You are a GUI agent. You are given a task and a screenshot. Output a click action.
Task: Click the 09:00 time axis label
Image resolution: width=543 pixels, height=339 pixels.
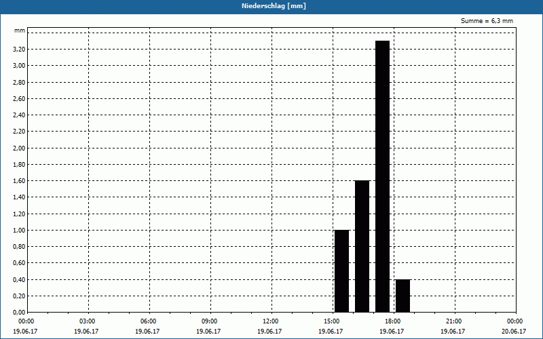coord(210,321)
